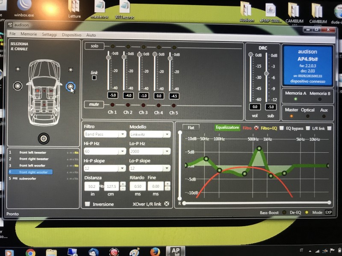
Task: Open Firefox from the taskbar
Action: pyautogui.click(x=155, y=252)
